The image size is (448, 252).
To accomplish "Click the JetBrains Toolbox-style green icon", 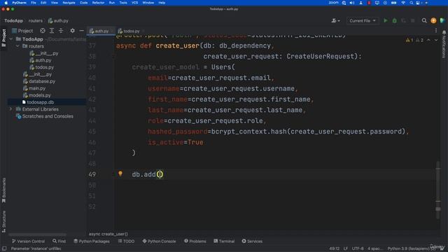I will click(x=442, y=20).
